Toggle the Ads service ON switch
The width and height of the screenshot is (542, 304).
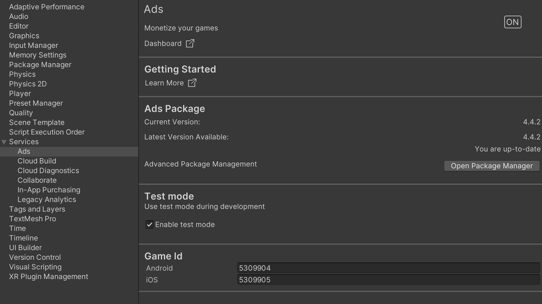(512, 22)
